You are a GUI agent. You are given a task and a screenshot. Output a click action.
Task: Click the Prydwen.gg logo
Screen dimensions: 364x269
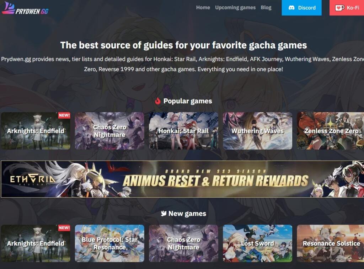pyautogui.click(x=25, y=9)
